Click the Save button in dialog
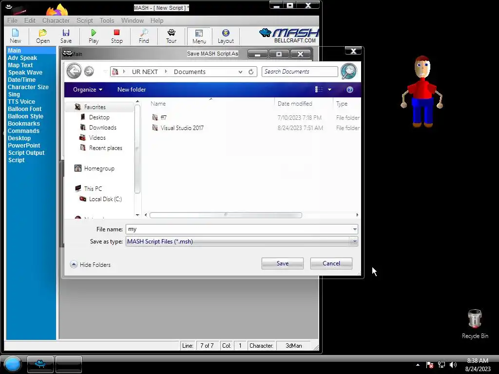The width and height of the screenshot is (499, 374). [282, 263]
